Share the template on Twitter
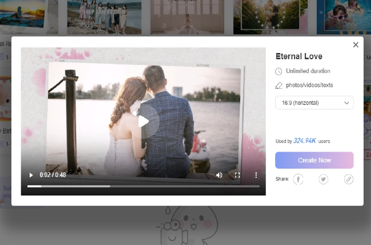The image size is (371, 245). coord(323,179)
